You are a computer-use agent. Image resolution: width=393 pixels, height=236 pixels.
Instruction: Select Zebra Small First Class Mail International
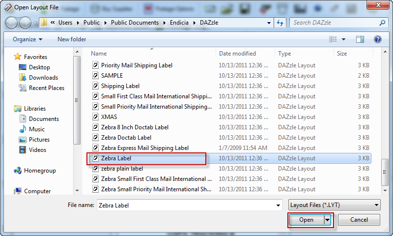[156, 179]
